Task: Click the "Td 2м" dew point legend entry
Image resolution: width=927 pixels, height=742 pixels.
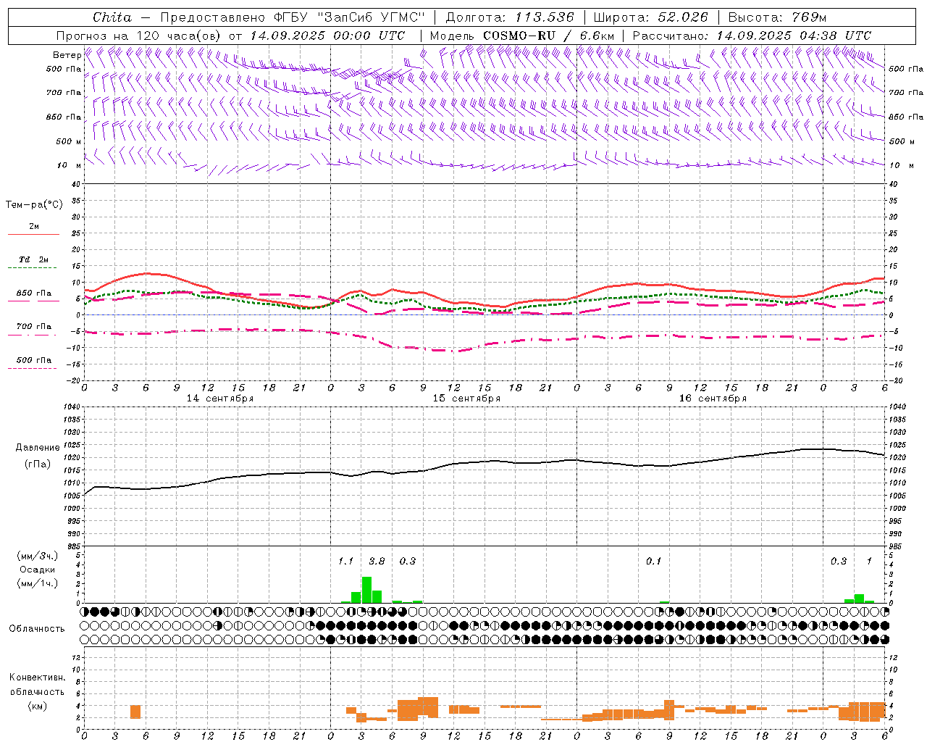Action: 34,259
